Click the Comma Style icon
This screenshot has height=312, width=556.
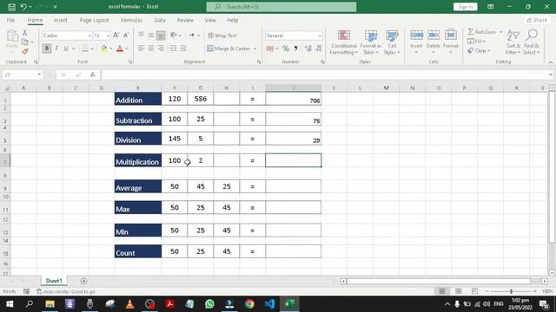295,49
